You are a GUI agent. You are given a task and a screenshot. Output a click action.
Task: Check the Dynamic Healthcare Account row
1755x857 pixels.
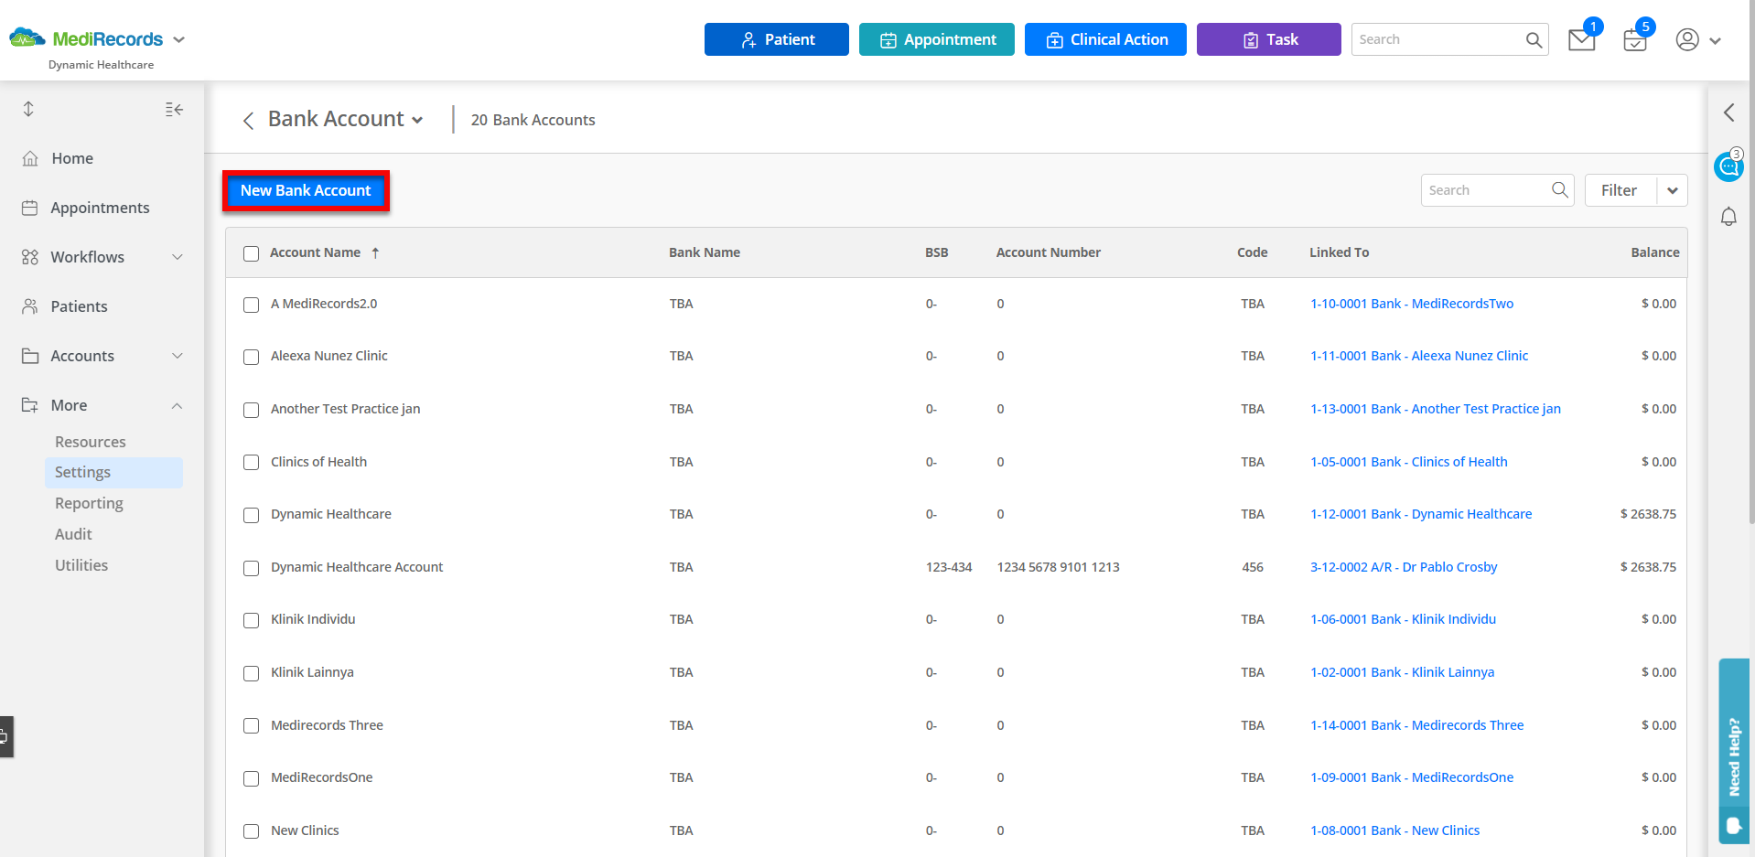click(x=251, y=568)
